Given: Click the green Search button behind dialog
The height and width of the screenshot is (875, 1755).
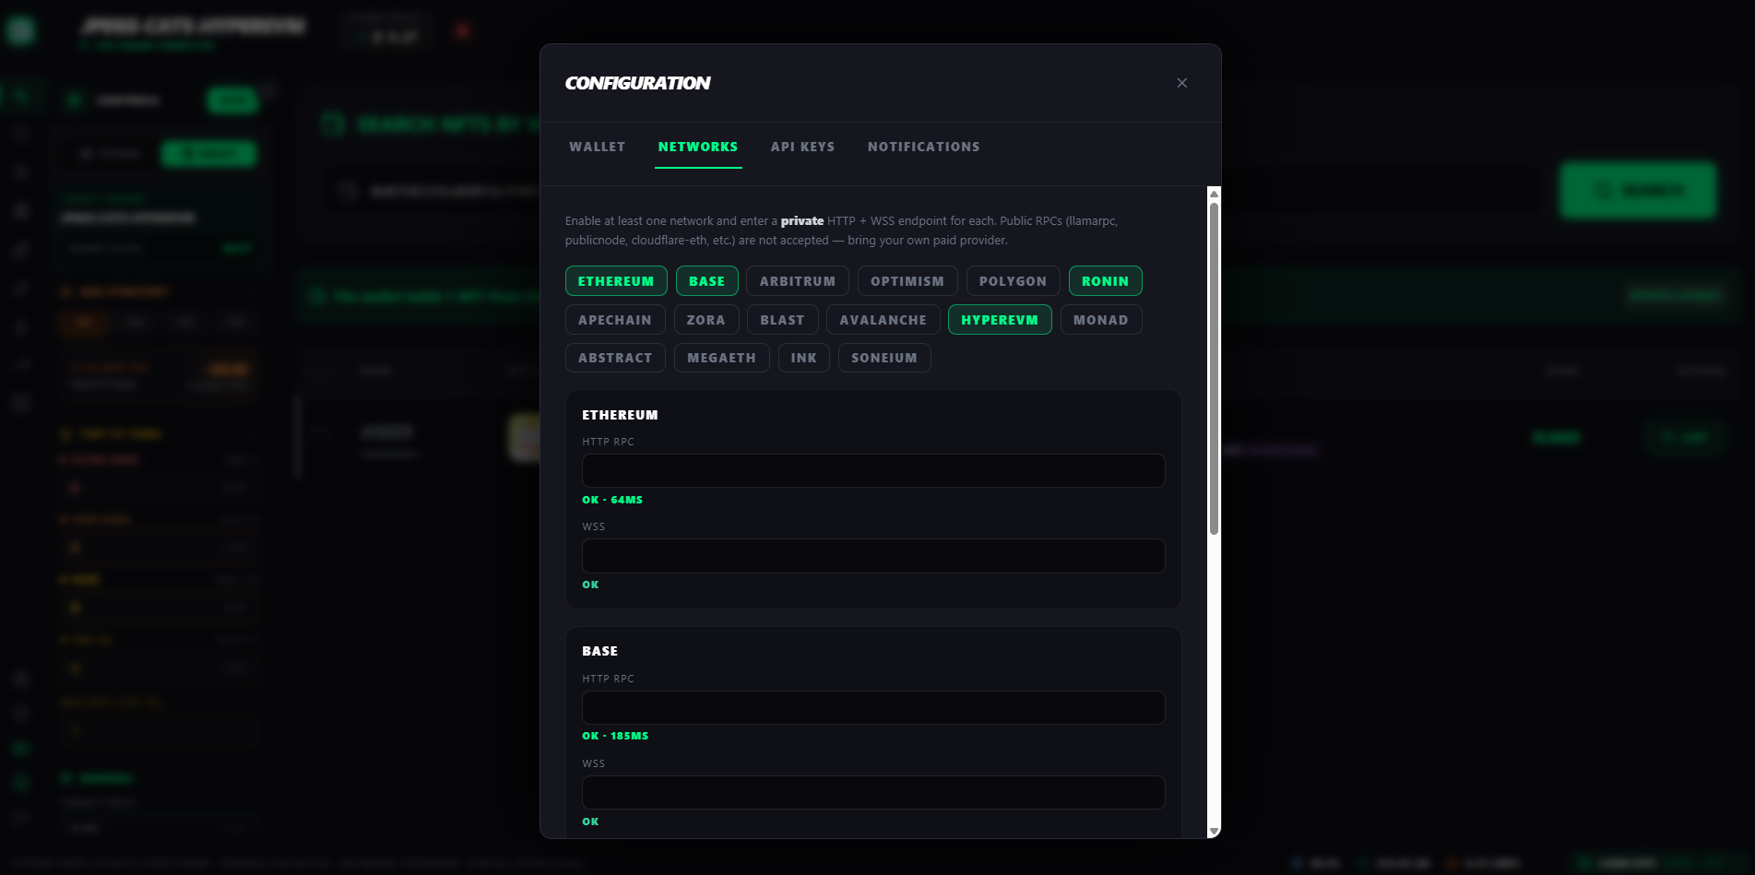Looking at the screenshot, I should coord(1638,191).
